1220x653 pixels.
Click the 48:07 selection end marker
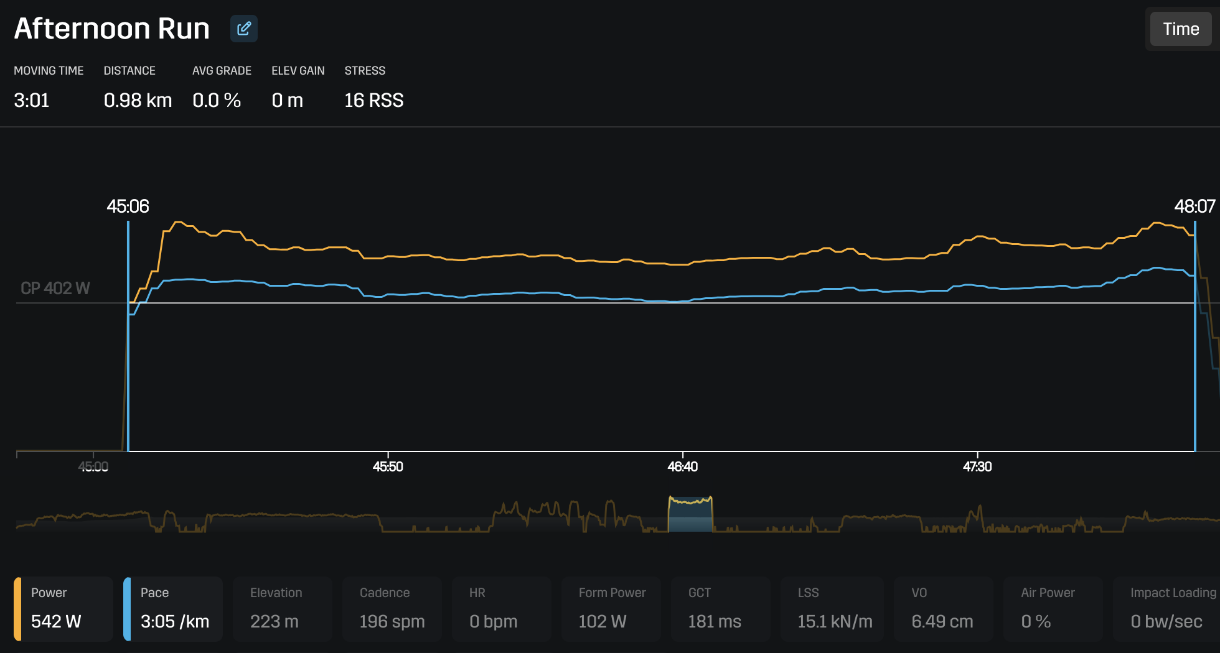pos(1194,206)
